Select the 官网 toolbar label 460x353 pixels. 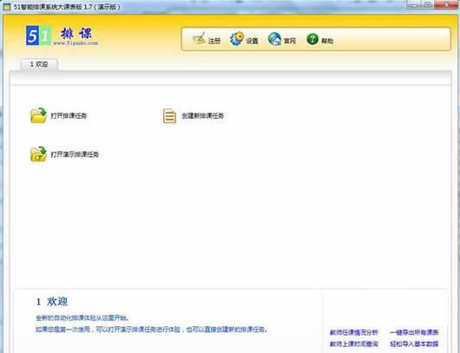pyautogui.click(x=290, y=41)
